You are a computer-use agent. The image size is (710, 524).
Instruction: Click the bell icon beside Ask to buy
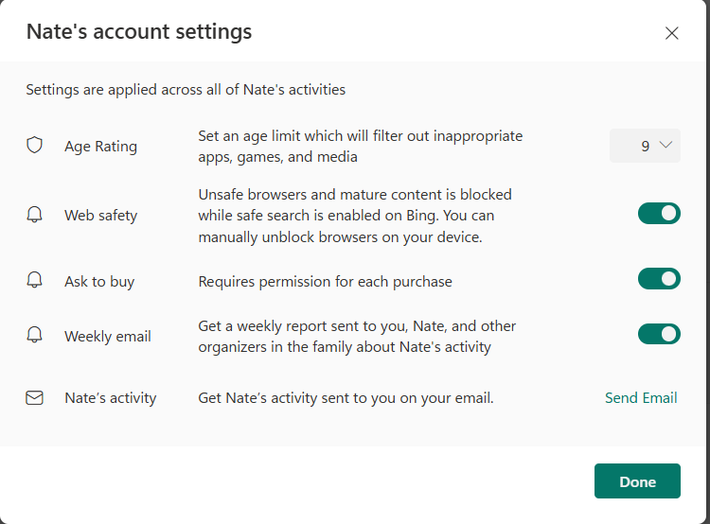click(x=35, y=280)
